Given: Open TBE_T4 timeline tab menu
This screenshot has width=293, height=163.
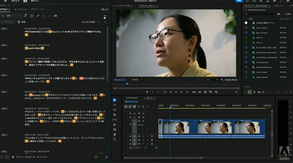Looking at the screenshot, I should [155, 98].
